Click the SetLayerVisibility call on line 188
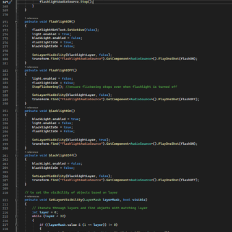 (72, 95)
